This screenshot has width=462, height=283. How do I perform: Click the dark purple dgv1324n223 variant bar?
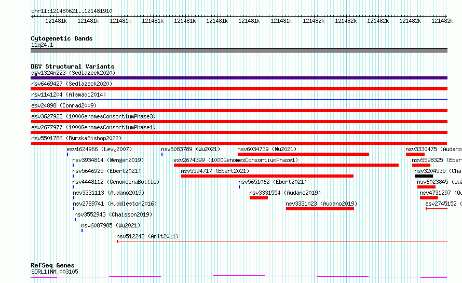pos(239,78)
